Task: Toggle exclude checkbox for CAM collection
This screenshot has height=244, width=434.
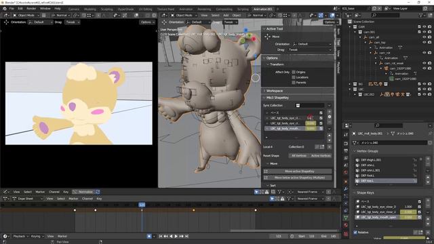Action: 419,27
